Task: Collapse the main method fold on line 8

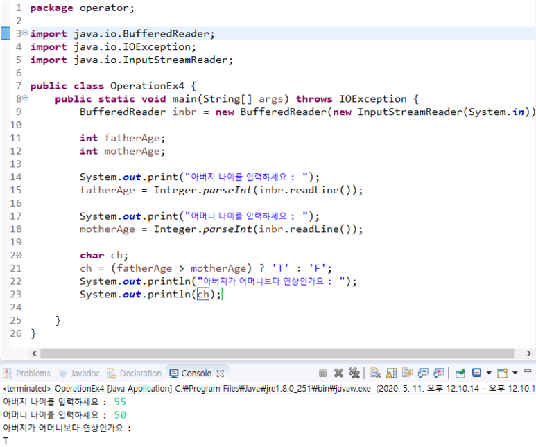Action: [x=25, y=98]
